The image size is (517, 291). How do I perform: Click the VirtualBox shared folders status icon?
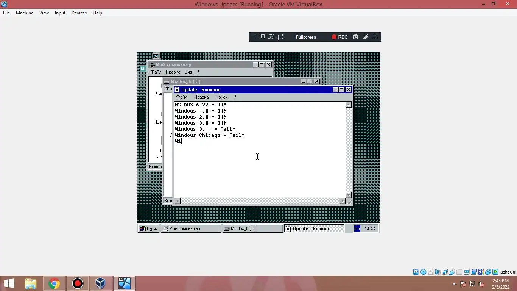(459, 272)
